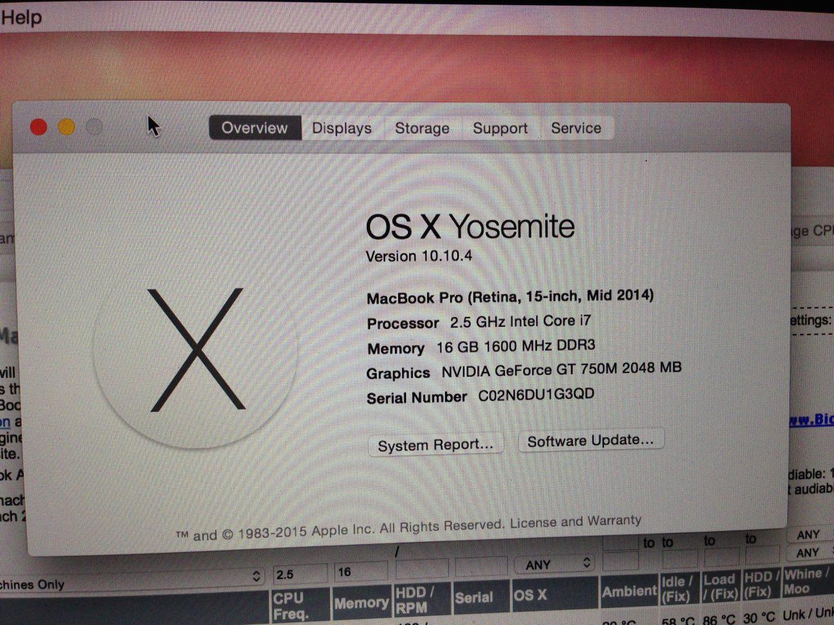Click the Idle / (Fix) column header
This screenshot has width=834, height=625.
pos(679,589)
